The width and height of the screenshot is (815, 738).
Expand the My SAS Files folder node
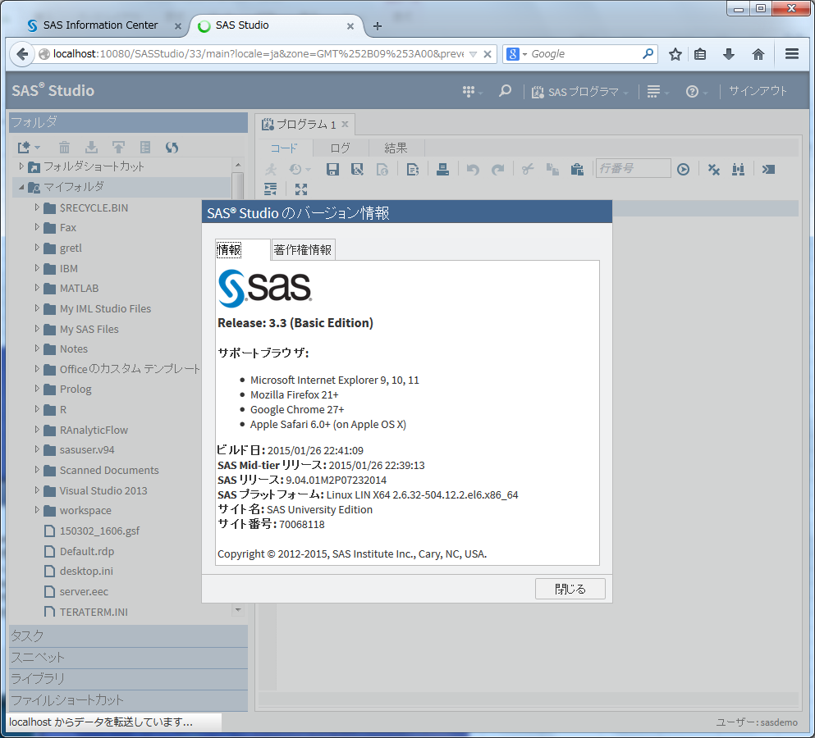(x=37, y=329)
